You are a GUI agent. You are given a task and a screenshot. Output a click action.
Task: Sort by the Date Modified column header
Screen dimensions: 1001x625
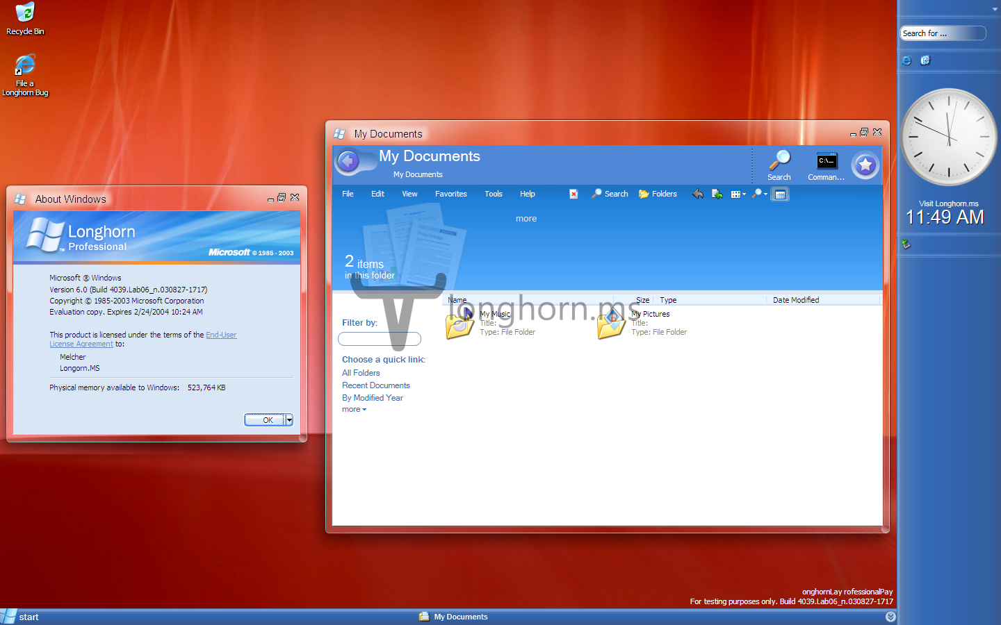click(824, 300)
